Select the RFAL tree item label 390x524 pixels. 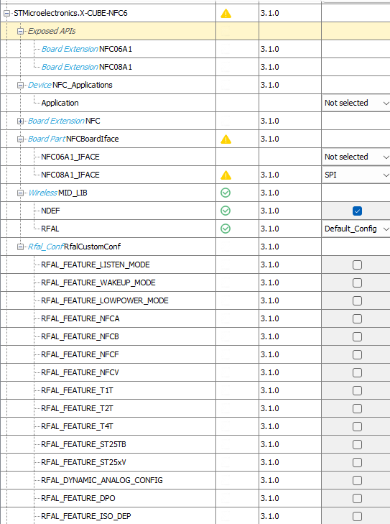point(50,229)
